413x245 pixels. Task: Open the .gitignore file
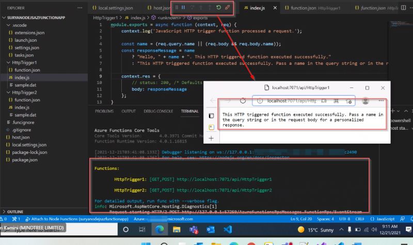(21, 130)
